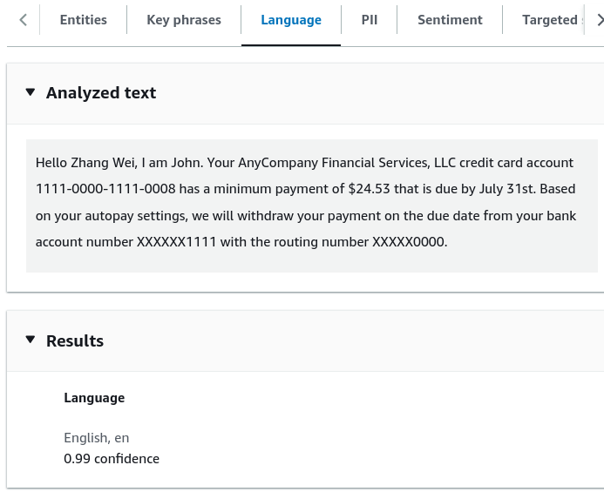Image resolution: width=604 pixels, height=492 pixels.
Task: Click the English, en result
Action: click(96, 438)
